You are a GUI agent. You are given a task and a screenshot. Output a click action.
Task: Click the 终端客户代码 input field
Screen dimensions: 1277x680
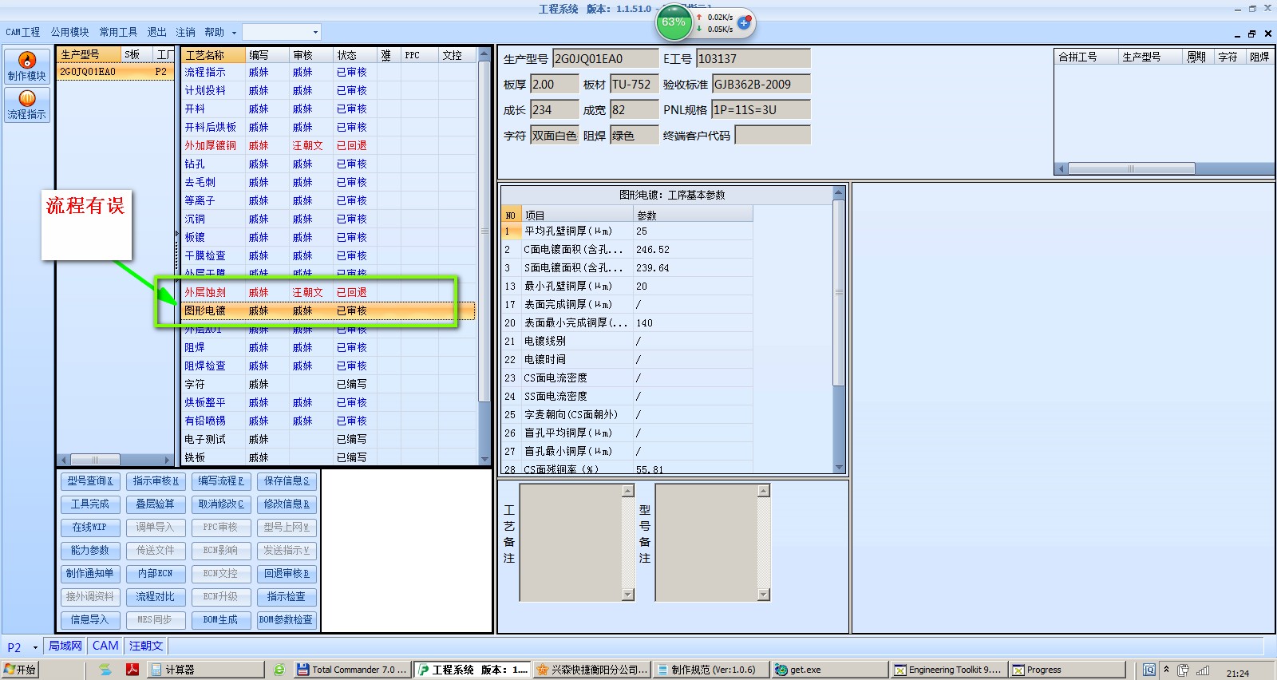tap(772, 136)
